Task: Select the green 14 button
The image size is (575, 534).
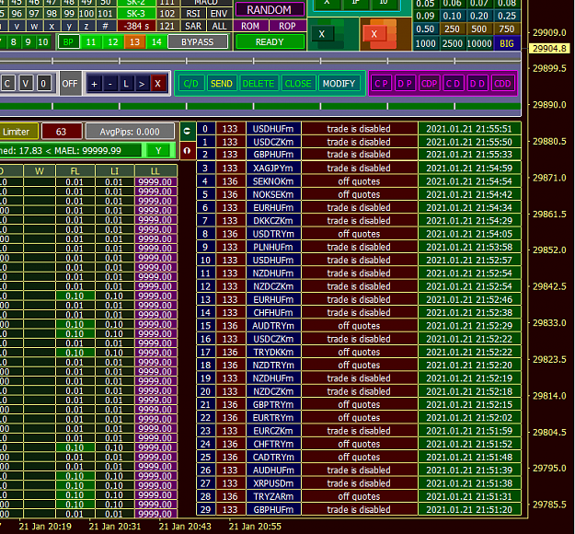Action: point(156,41)
